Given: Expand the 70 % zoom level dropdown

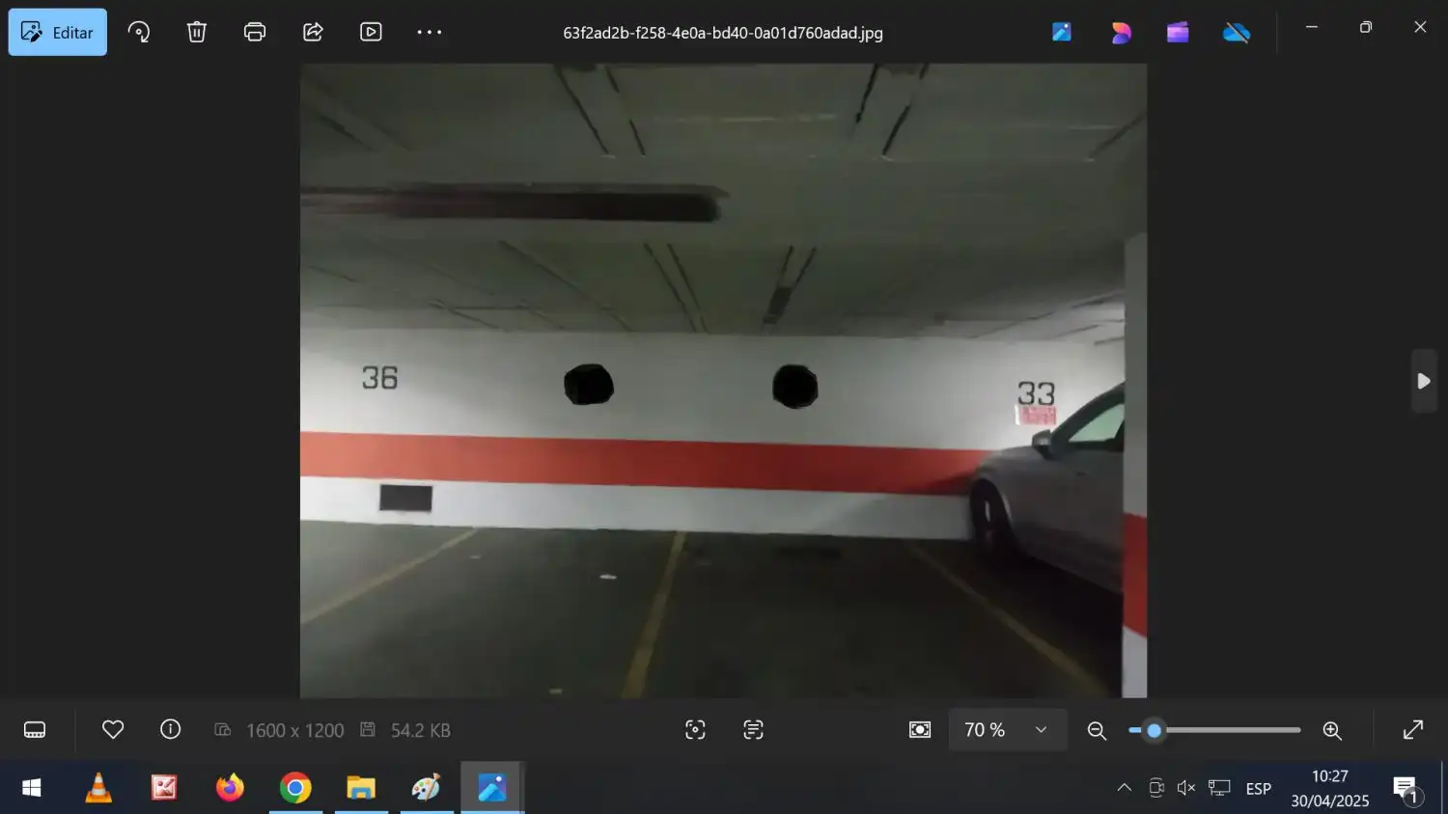Looking at the screenshot, I should tap(1007, 730).
